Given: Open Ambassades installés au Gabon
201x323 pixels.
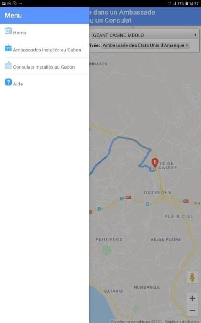Looking at the screenshot, I should pyautogui.click(x=44, y=49).
